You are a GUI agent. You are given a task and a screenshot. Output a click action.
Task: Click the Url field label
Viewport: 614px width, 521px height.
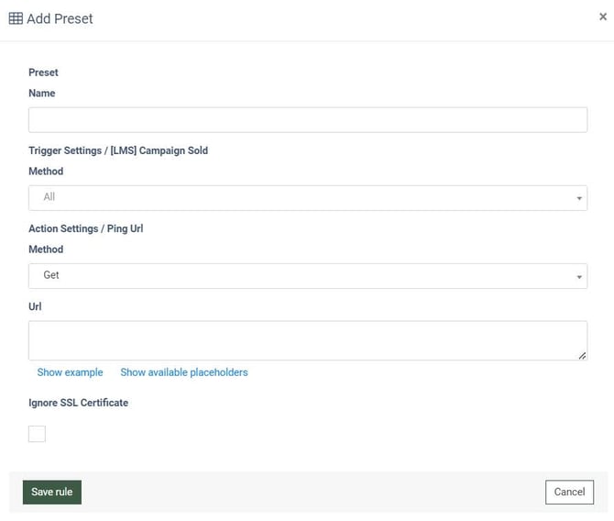(36, 306)
